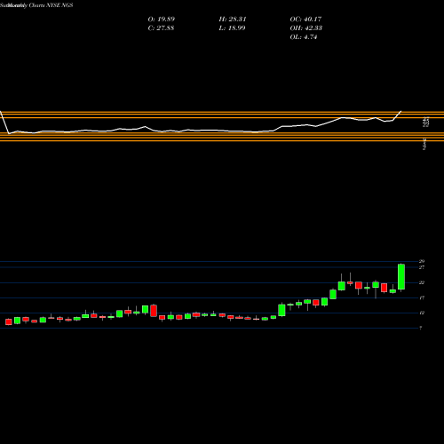Click the 12 price axis label
Screen dimensions: 444x444
pos(422,313)
